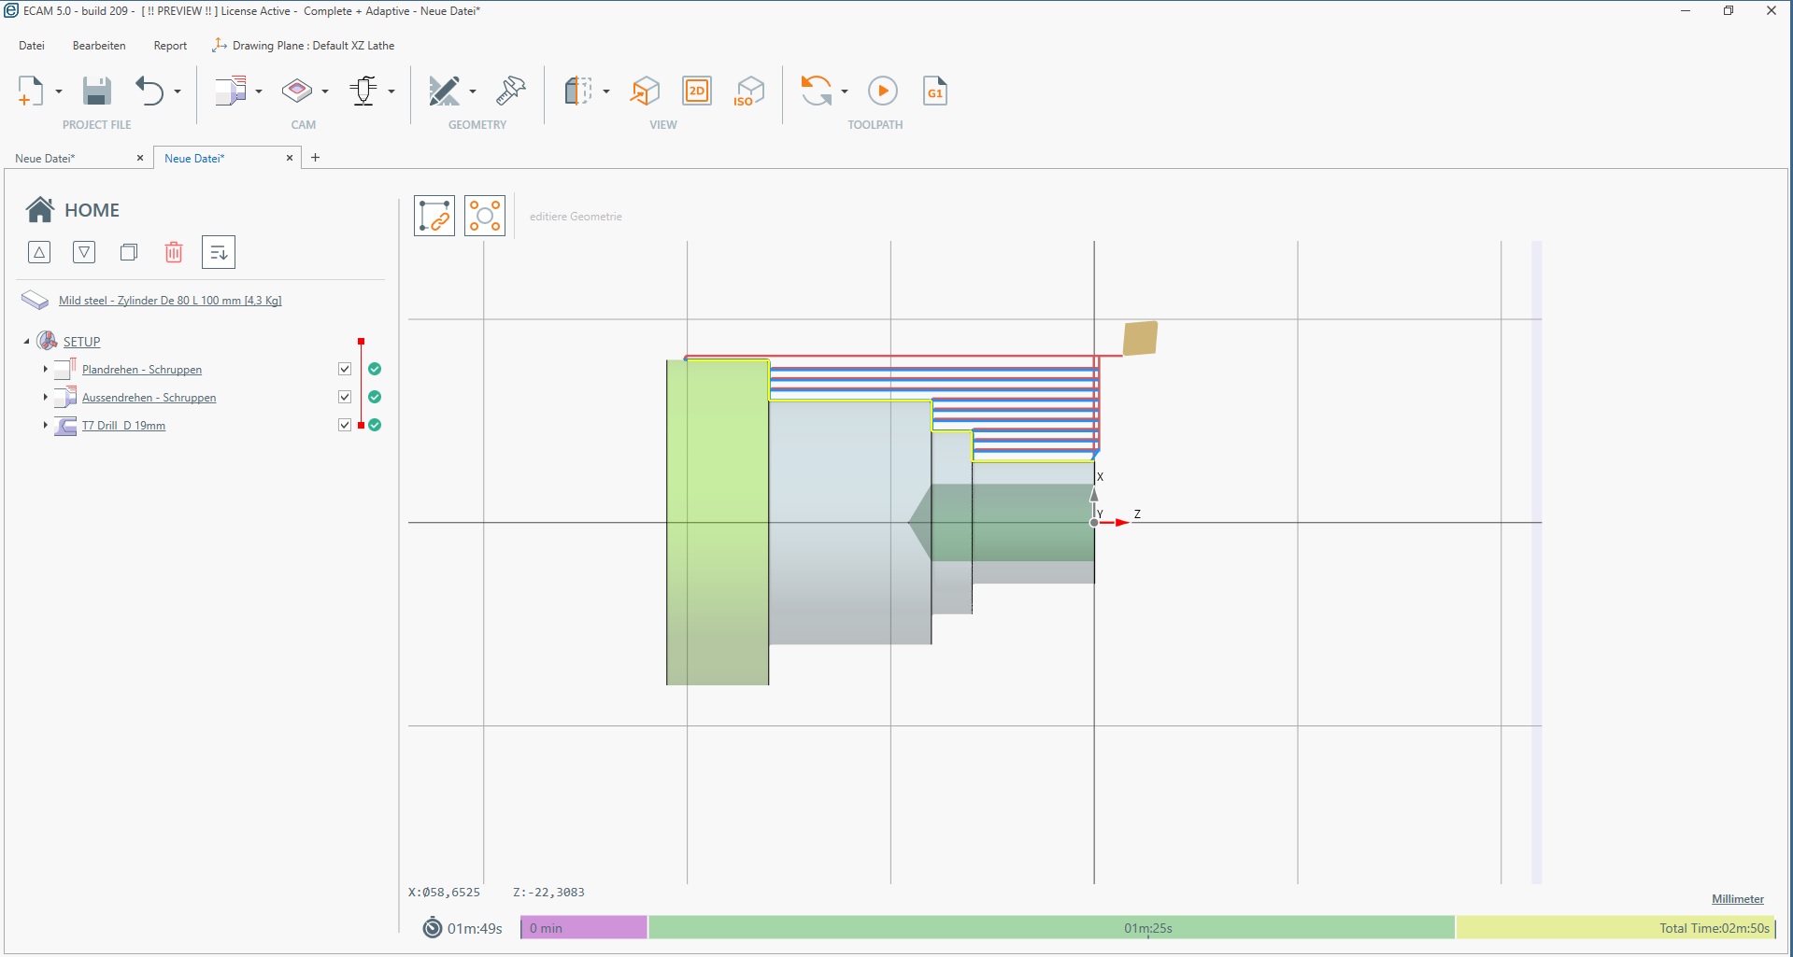Click the Save project file icon
The image size is (1793, 957).
pos(96,91)
